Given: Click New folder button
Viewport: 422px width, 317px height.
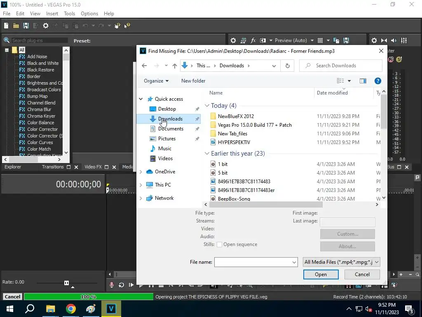Looking at the screenshot, I should coord(193,81).
